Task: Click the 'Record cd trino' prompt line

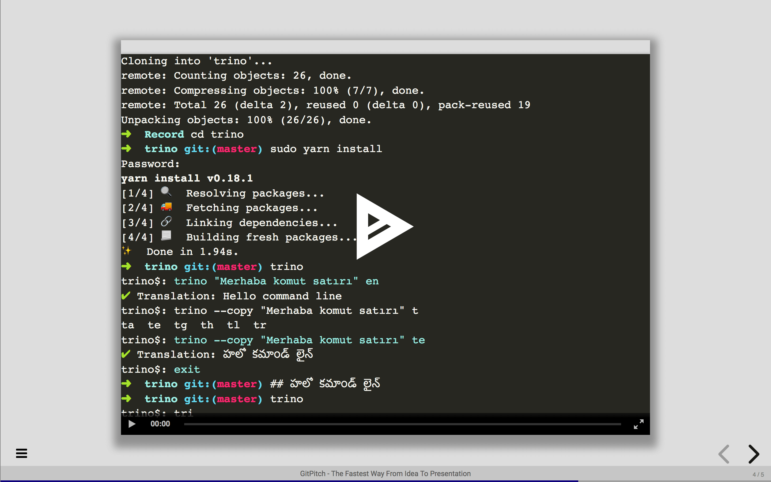Action: 182,134
